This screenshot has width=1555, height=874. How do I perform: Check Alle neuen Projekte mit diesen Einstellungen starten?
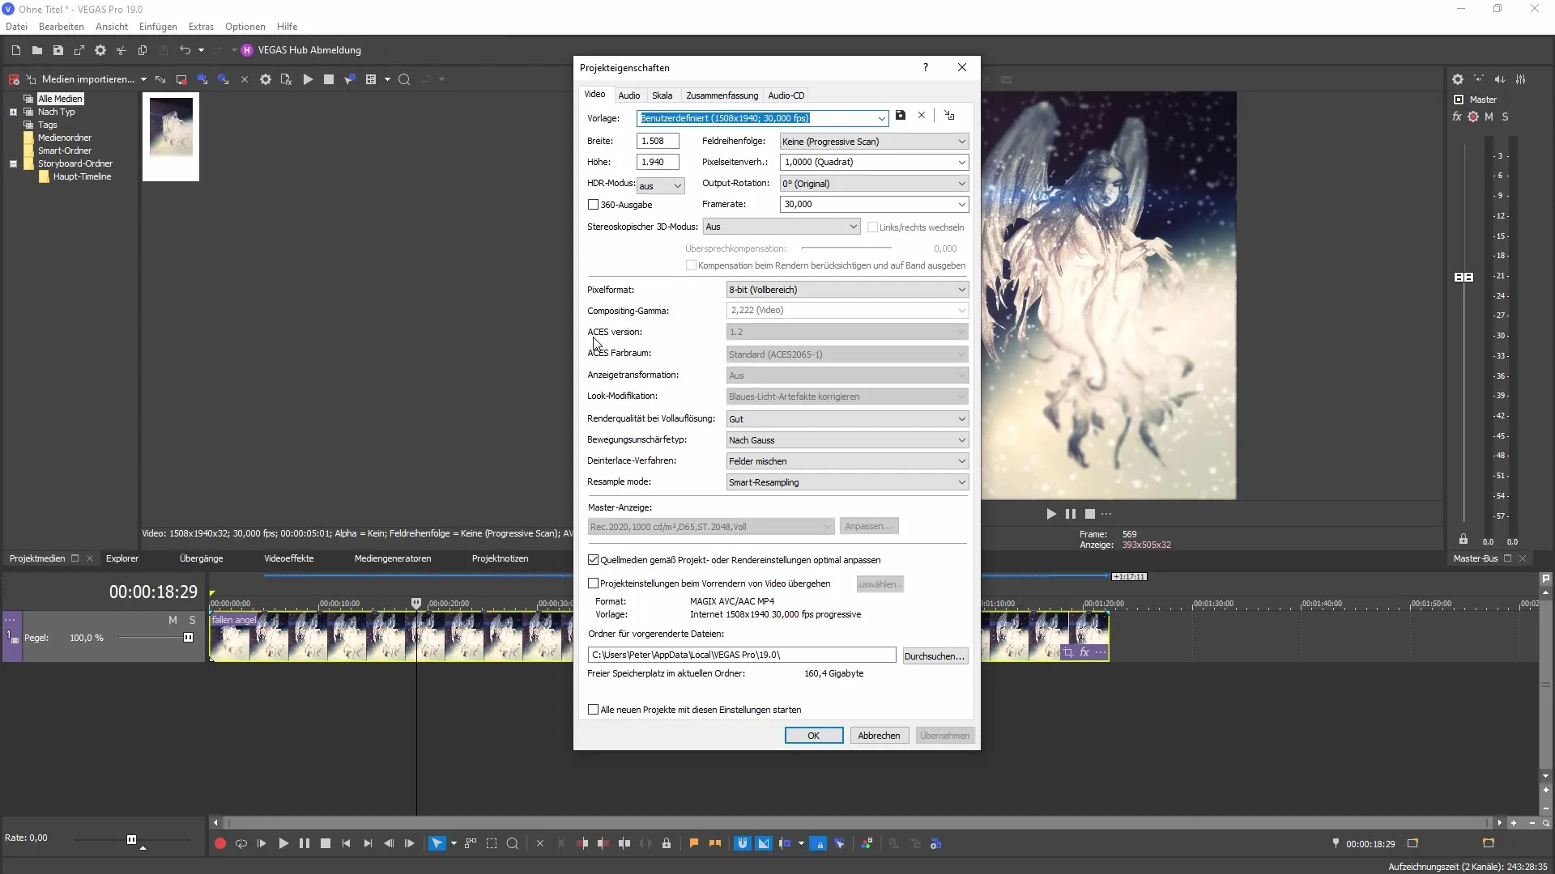tap(593, 710)
